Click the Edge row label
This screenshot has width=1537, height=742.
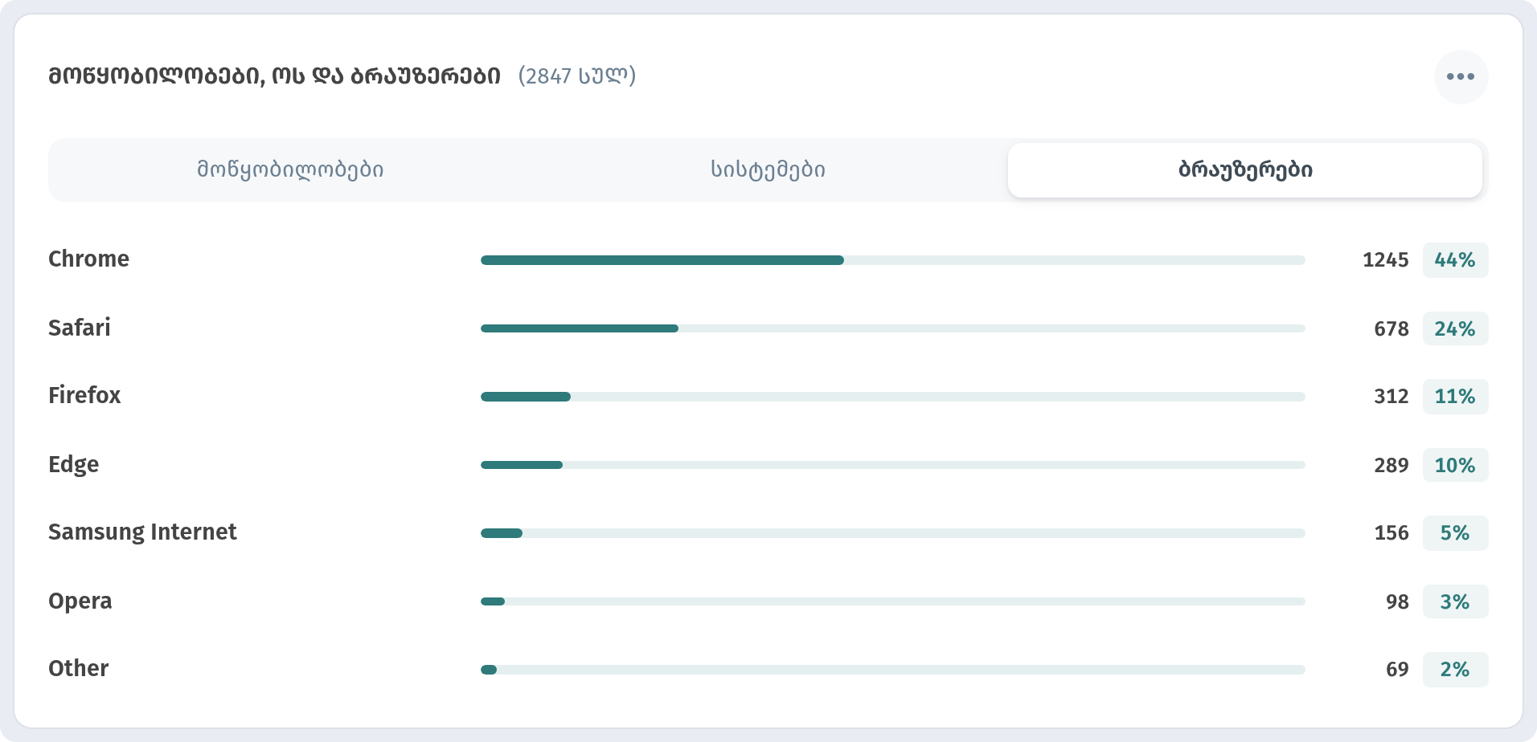pyautogui.click(x=73, y=465)
